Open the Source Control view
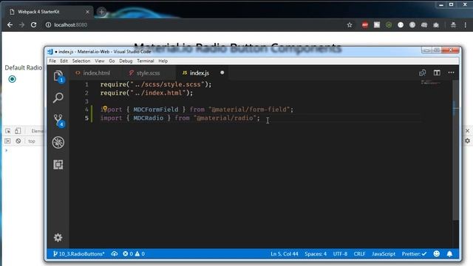This screenshot has height=266, width=473. pos(58,120)
